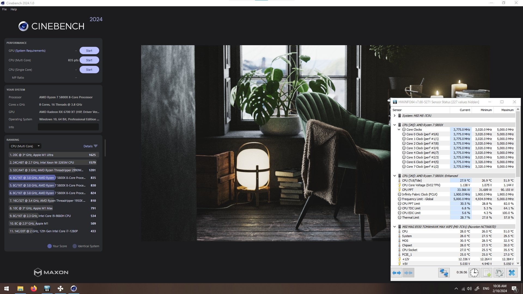Select the Apple M1 Ultra ranking row
This screenshot has width=523, height=294.
[x=53, y=155]
